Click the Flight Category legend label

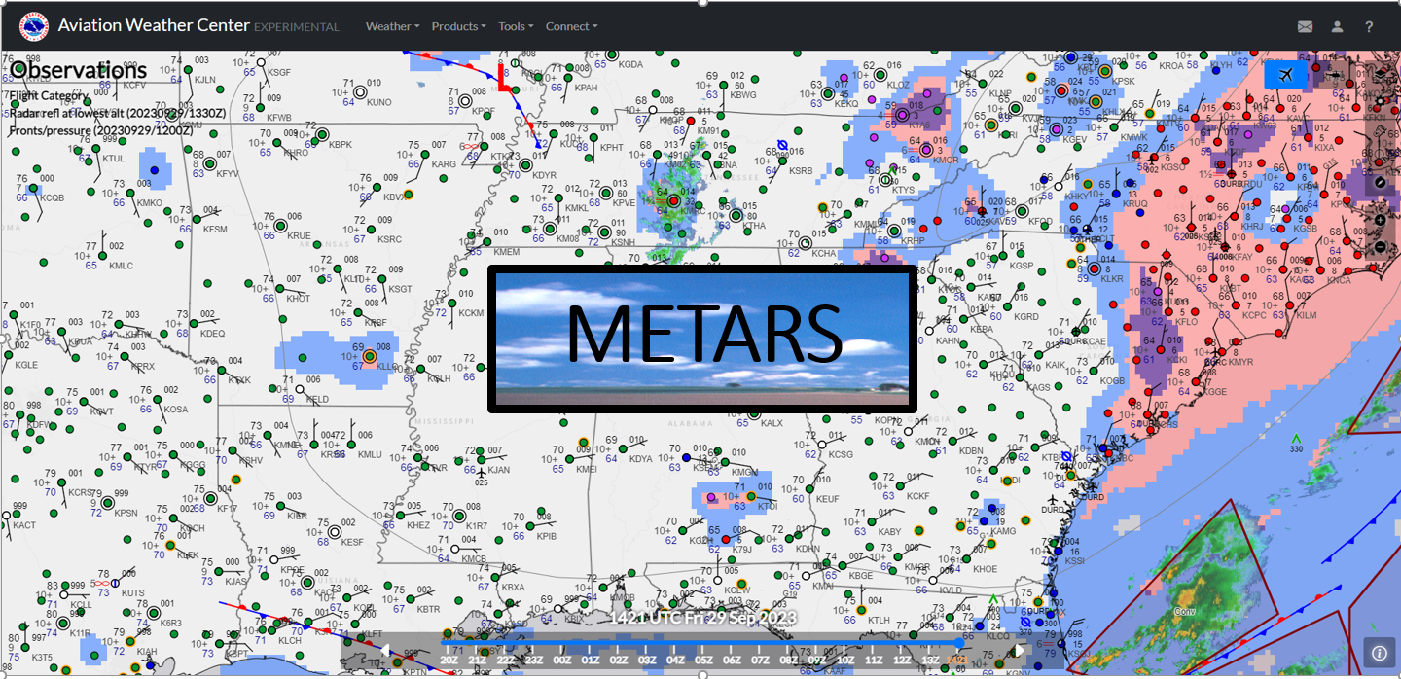49,96
